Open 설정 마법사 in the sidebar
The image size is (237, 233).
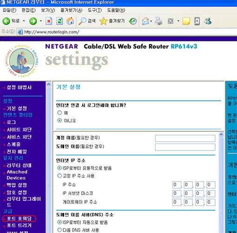coord(19,88)
